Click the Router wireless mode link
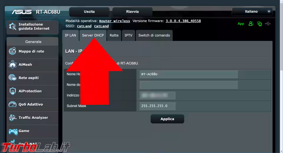The width and height of the screenshot is (283, 153). pyautogui.click(x=114, y=21)
